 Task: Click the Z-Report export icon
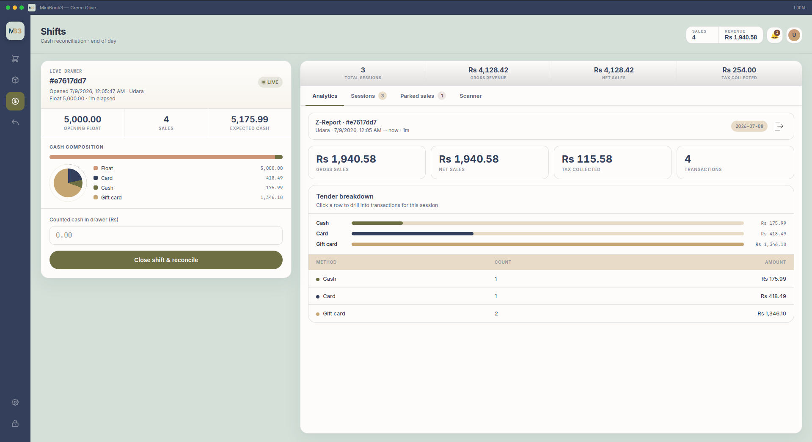pyautogui.click(x=779, y=126)
